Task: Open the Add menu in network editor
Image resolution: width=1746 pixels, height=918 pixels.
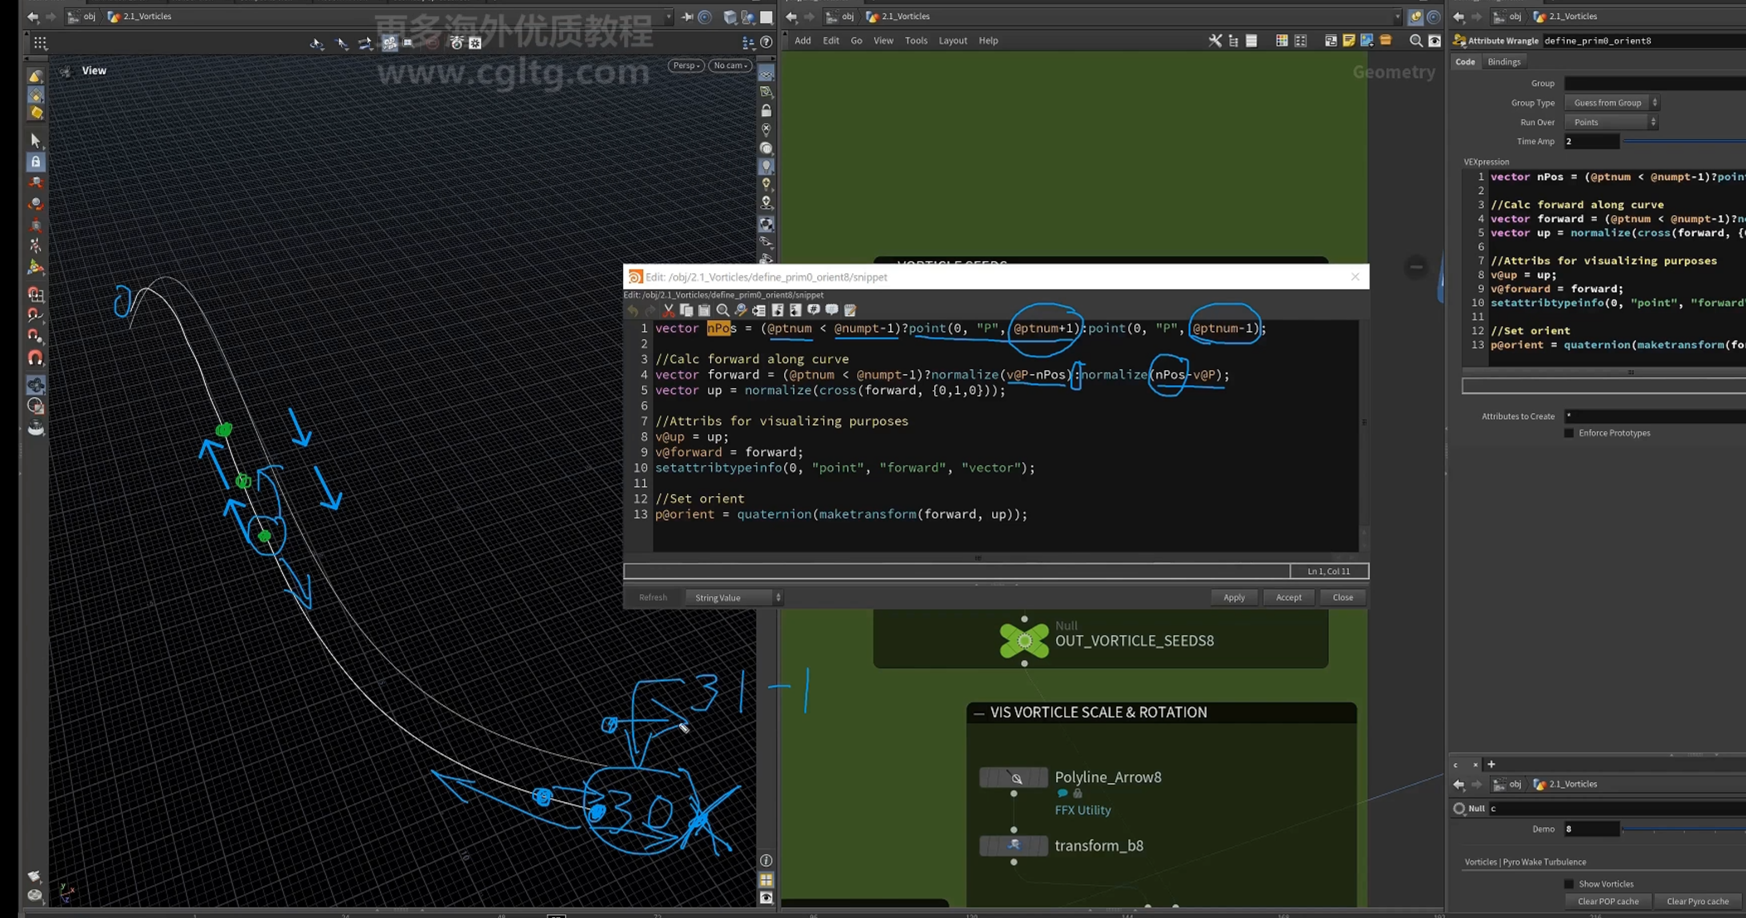Action: pos(802,41)
